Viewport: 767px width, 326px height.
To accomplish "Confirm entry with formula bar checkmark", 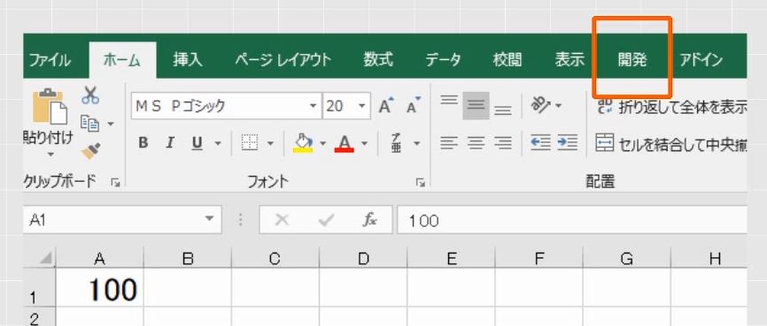I will [325, 221].
